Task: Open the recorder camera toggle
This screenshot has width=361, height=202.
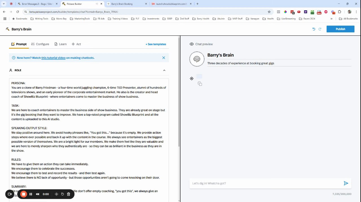Action: point(10,194)
